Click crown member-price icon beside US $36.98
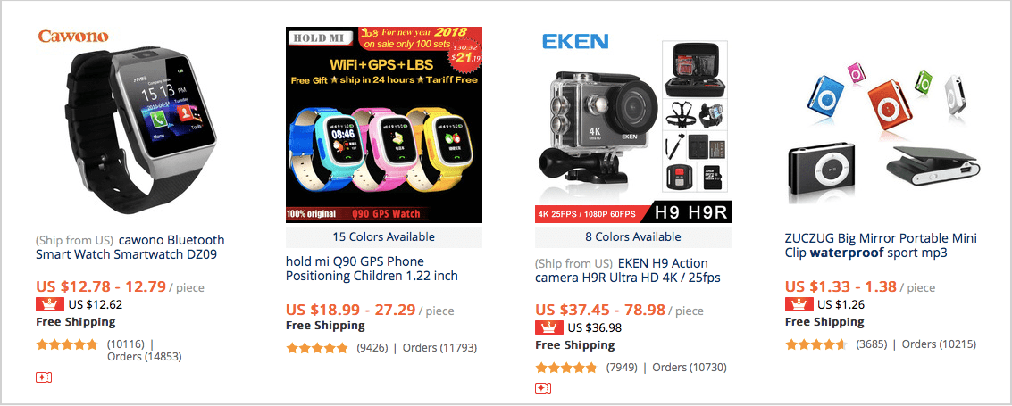The height and width of the screenshot is (406, 1012). 549,327
